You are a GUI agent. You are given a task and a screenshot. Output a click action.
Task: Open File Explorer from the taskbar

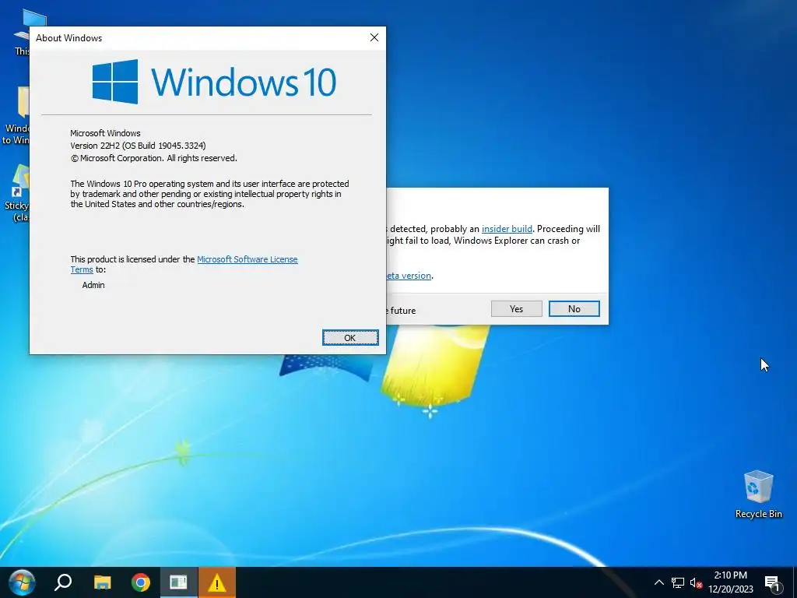(x=102, y=582)
